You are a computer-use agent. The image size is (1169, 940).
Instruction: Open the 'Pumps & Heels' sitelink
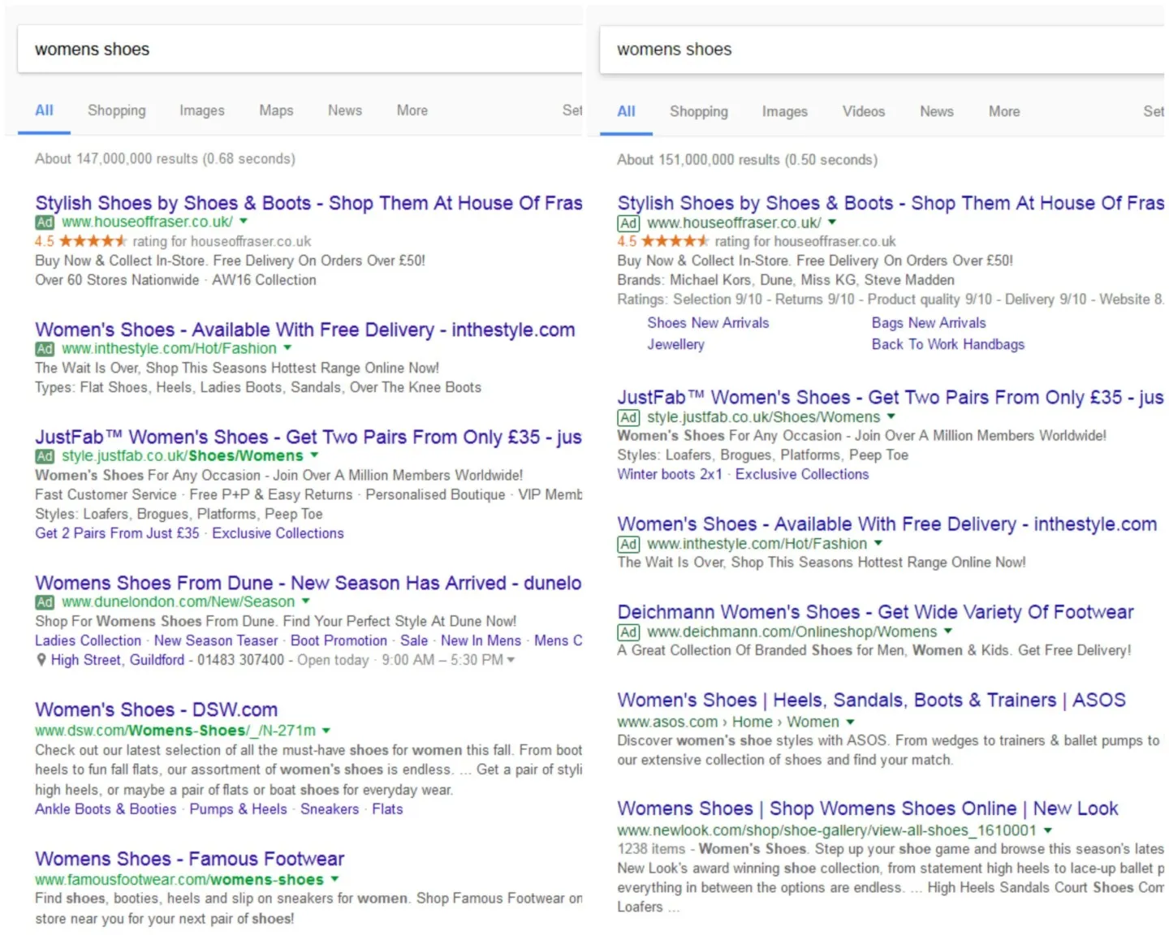click(239, 809)
